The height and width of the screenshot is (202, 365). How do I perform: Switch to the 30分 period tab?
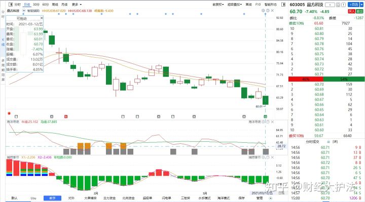click(36, 5)
